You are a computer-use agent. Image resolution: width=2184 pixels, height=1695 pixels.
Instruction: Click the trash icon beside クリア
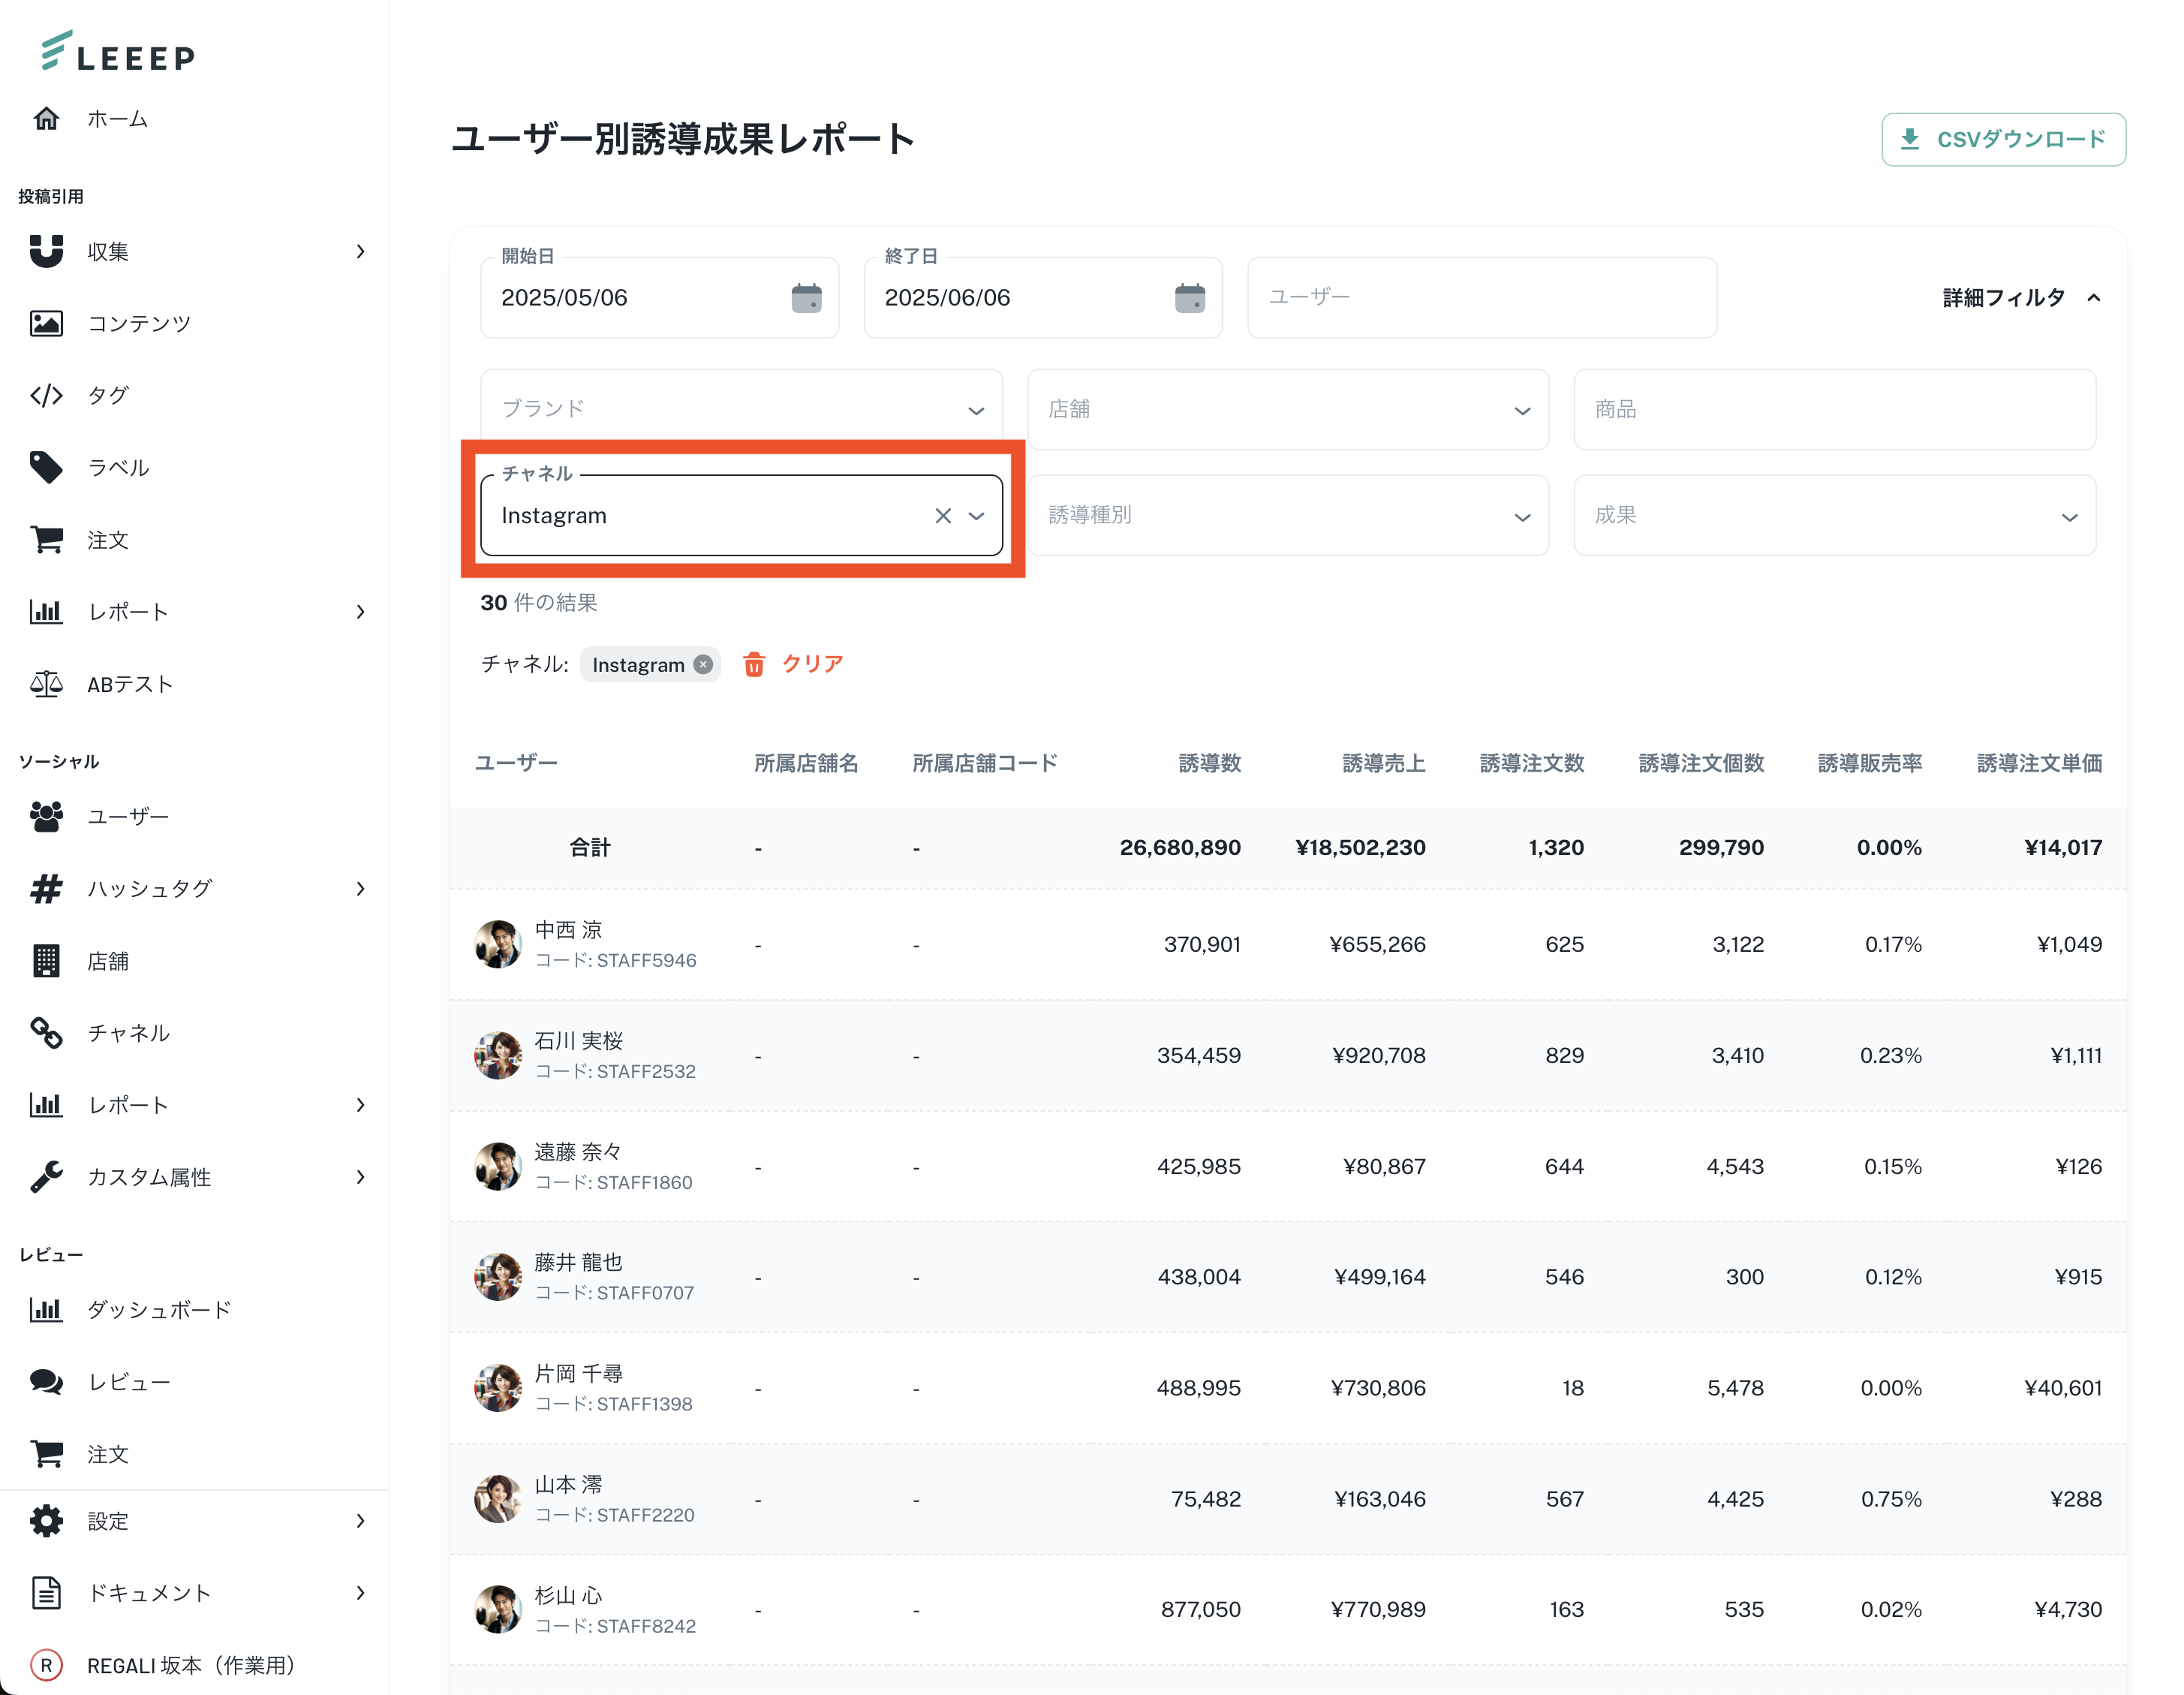click(754, 664)
